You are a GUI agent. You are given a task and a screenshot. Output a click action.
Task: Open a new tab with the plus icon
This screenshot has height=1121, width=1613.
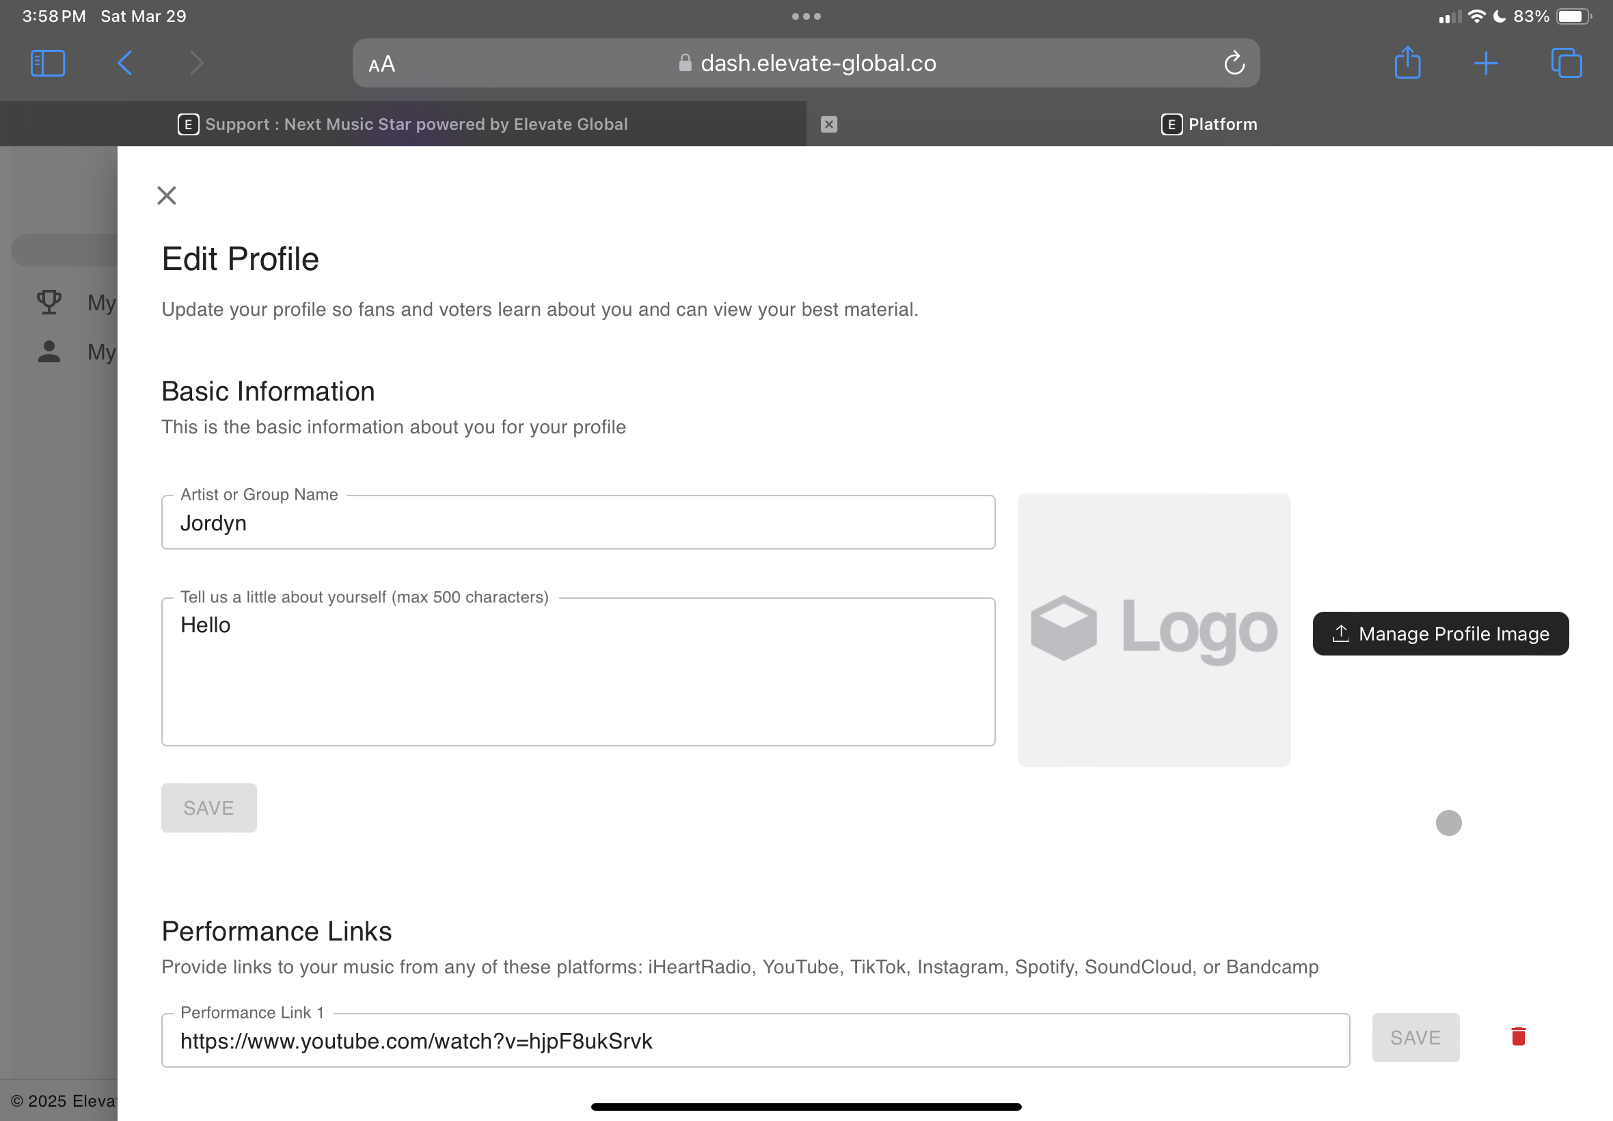click(x=1486, y=63)
